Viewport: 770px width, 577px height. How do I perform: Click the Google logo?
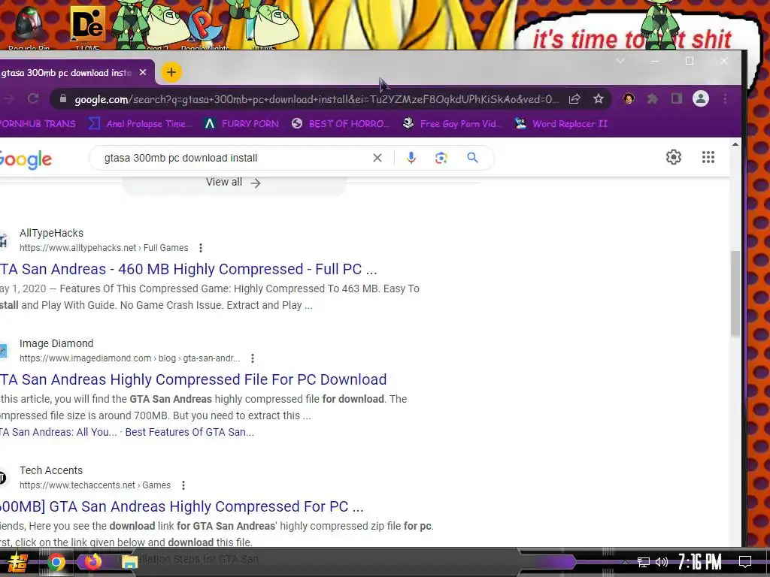(x=26, y=159)
